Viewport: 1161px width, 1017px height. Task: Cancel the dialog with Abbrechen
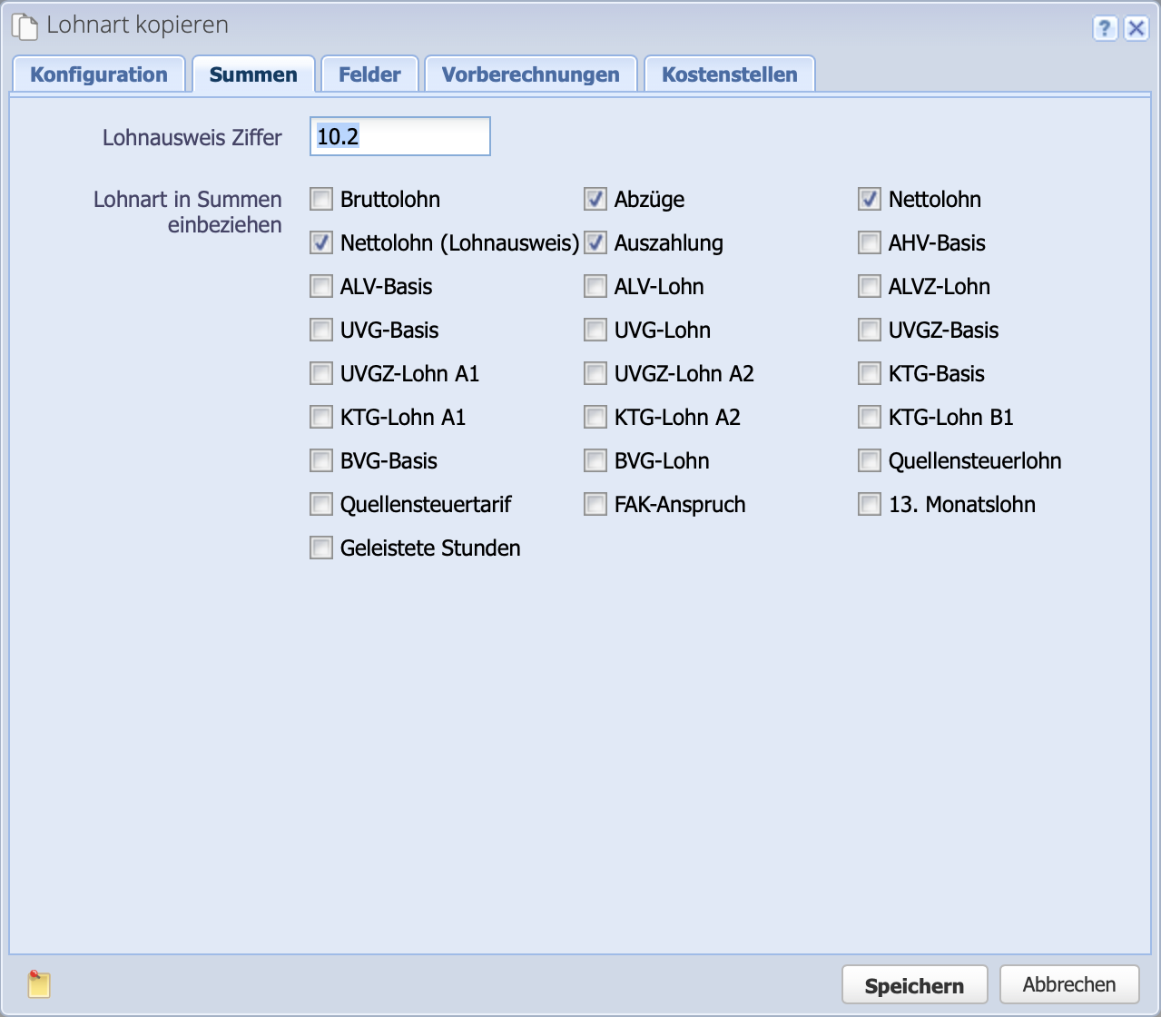1068,984
